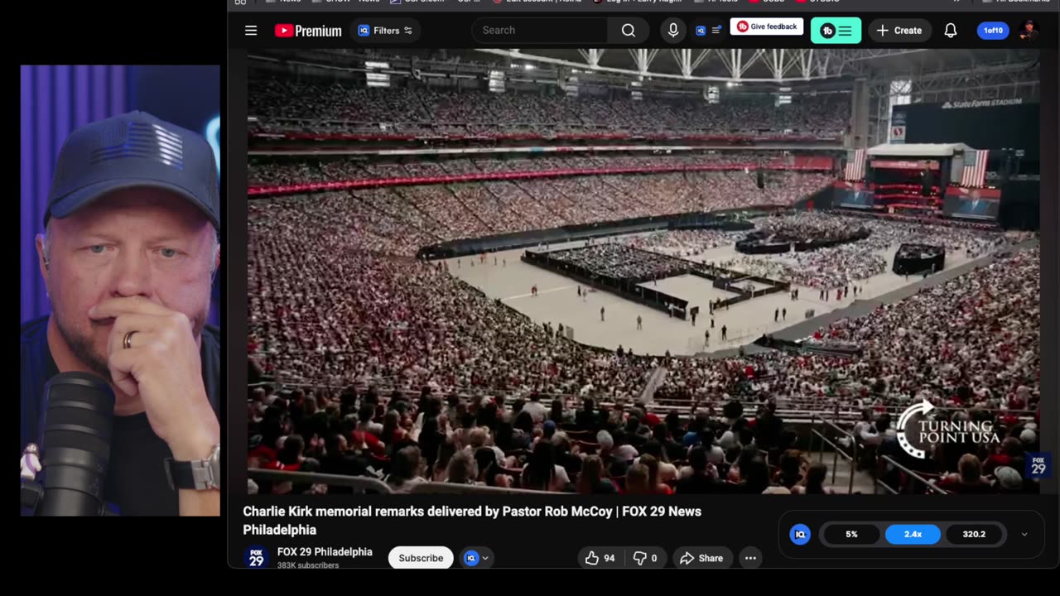Like the video with 94 likes
The width and height of the screenshot is (1060, 596).
coord(600,558)
